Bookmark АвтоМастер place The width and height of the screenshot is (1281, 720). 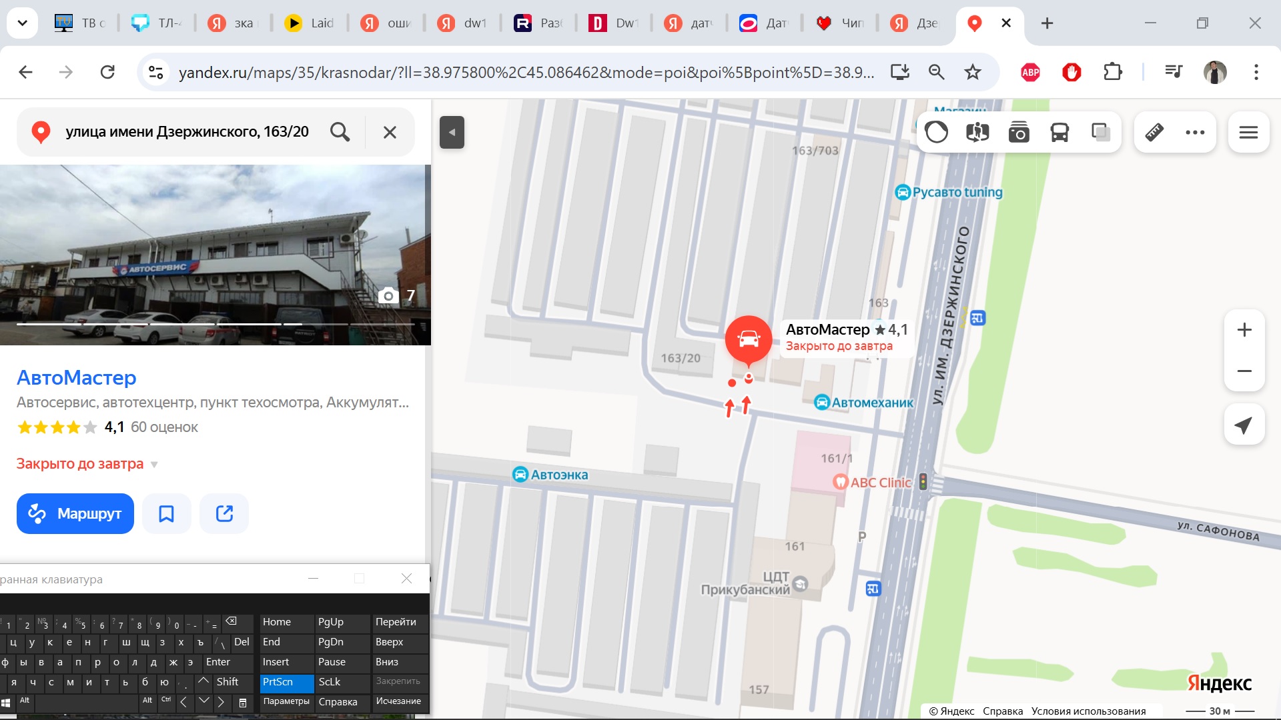166,513
